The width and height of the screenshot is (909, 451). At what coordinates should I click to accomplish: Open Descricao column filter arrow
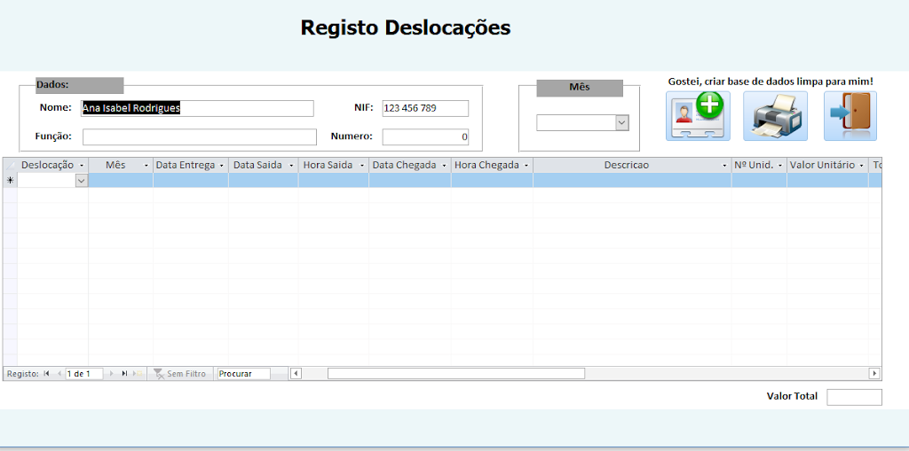pos(724,166)
